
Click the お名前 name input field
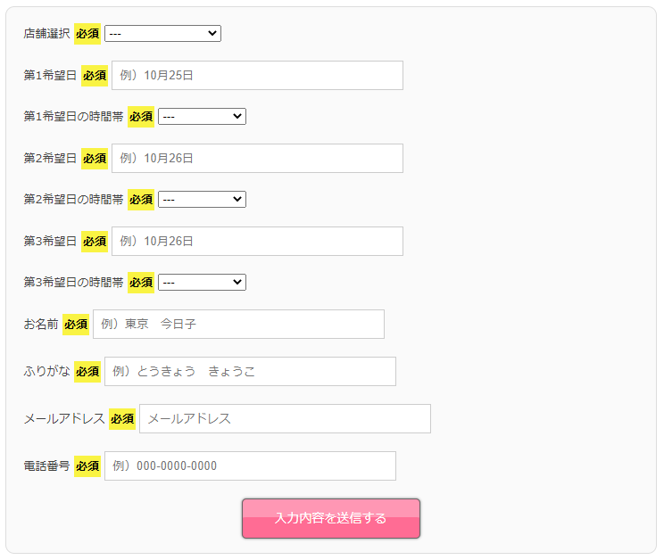pos(239,324)
